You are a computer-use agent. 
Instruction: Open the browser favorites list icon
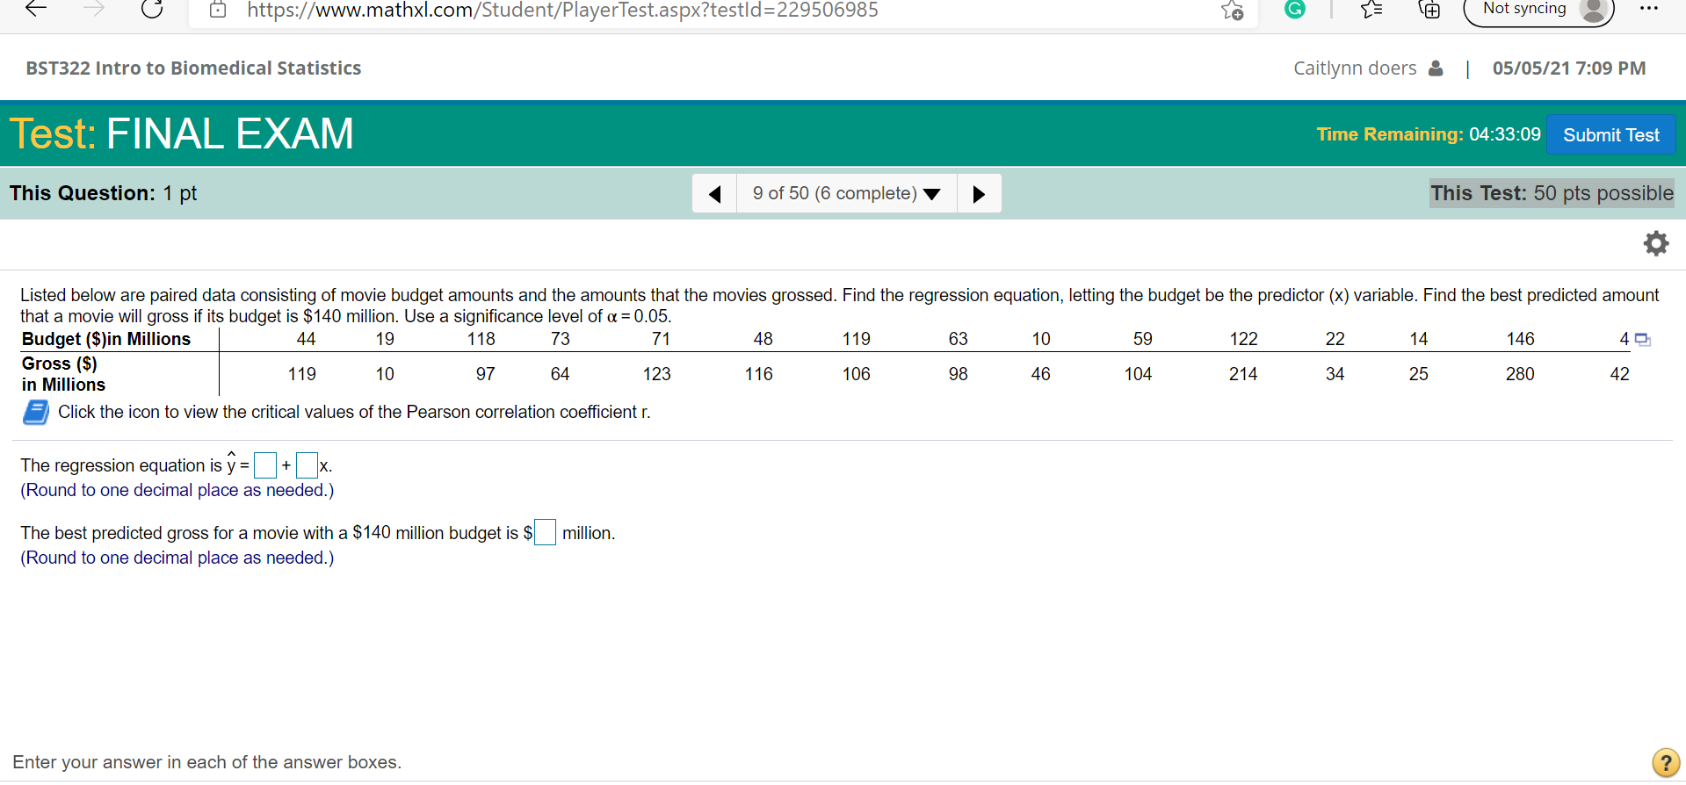1371,10
